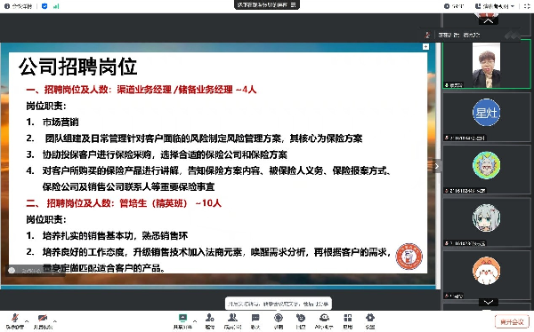Open the invite participants icon
This screenshot has height=332, width=534.
(x=210, y=320)
